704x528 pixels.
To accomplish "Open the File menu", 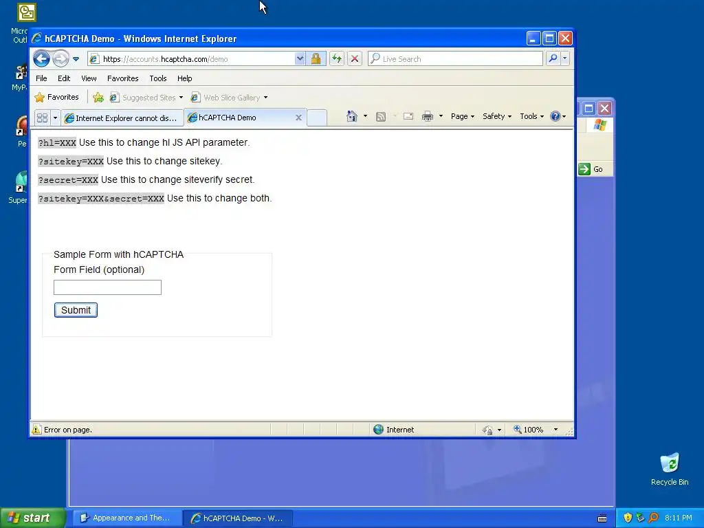I will click(41, 78).
